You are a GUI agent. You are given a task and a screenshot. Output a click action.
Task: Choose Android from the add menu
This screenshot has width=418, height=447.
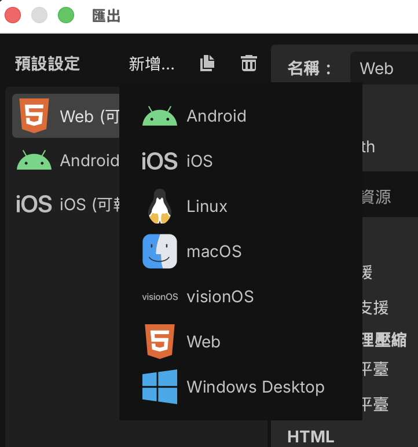click(x=241, y=116)
